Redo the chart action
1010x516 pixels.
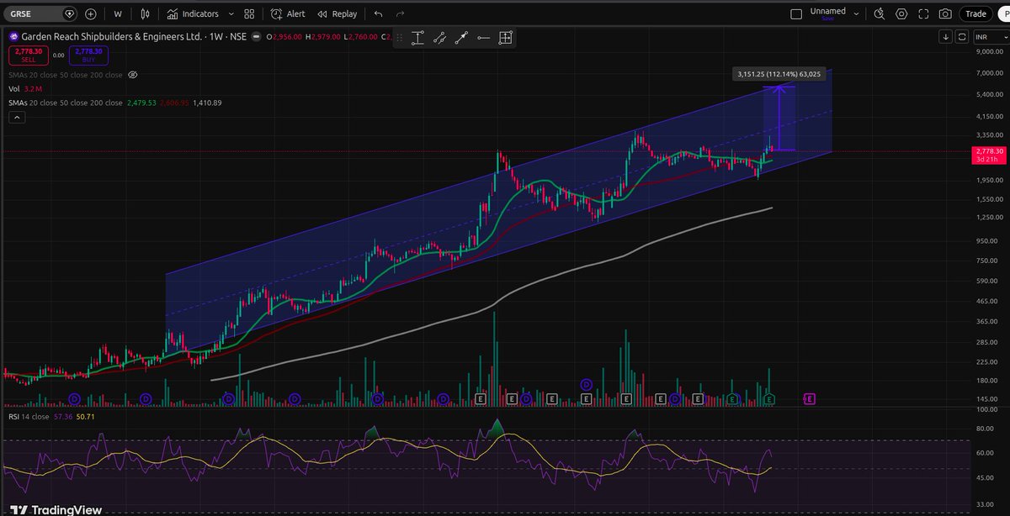click(x=400, y=14)
